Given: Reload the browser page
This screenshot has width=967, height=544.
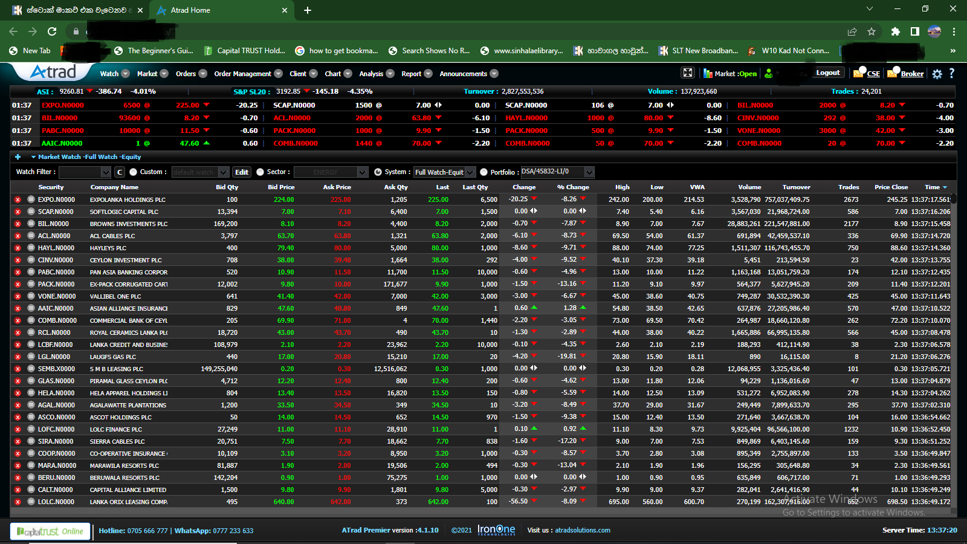Looking at the screenshot, I should click(52, 31).
